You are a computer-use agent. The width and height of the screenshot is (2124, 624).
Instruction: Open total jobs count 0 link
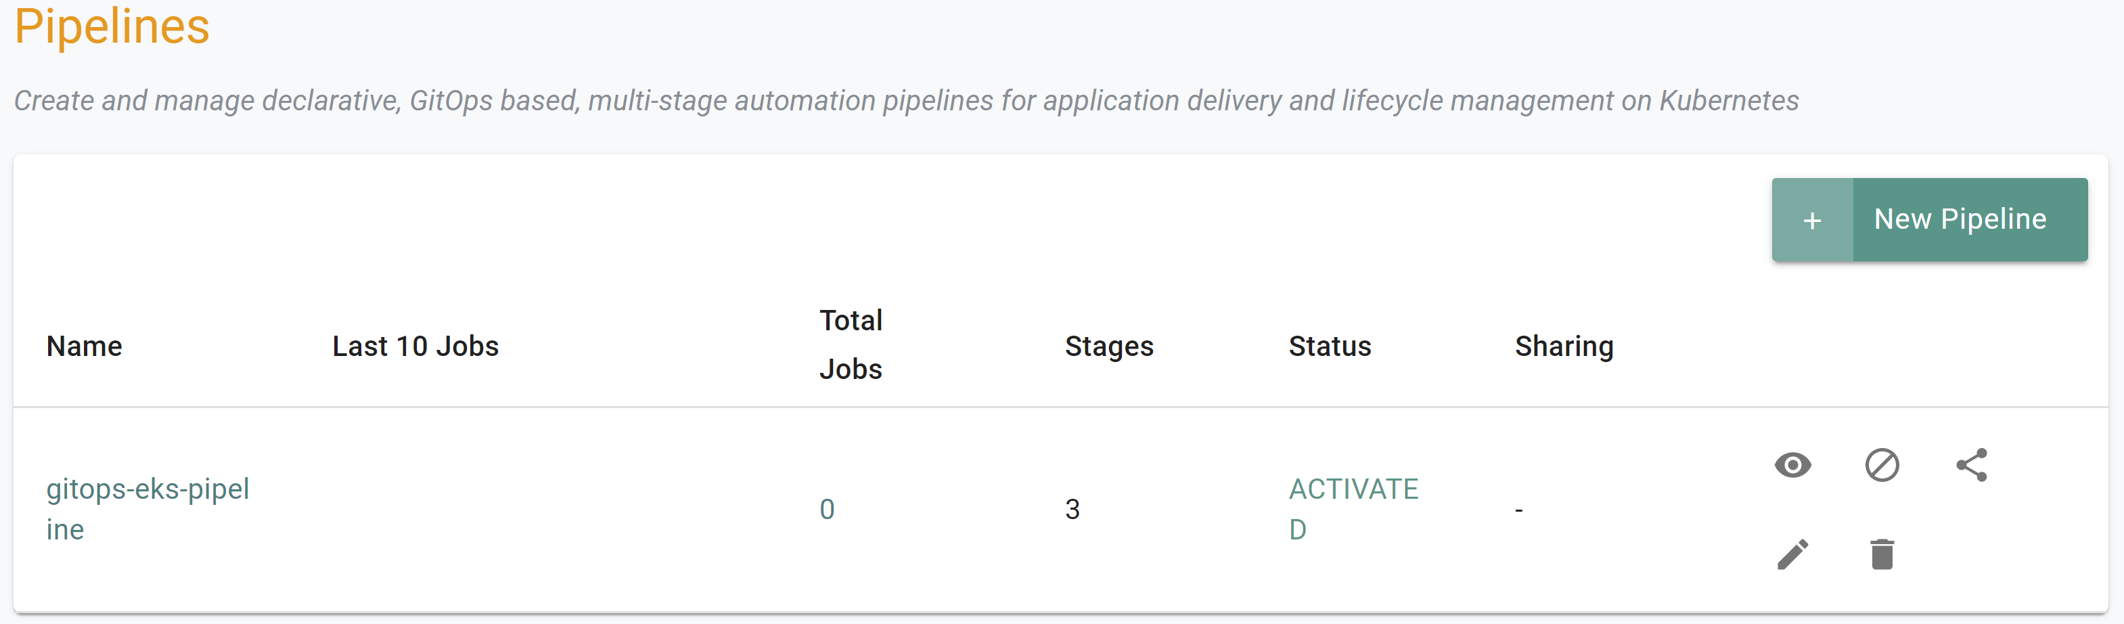pyautogui.click(x=827, y=510)
